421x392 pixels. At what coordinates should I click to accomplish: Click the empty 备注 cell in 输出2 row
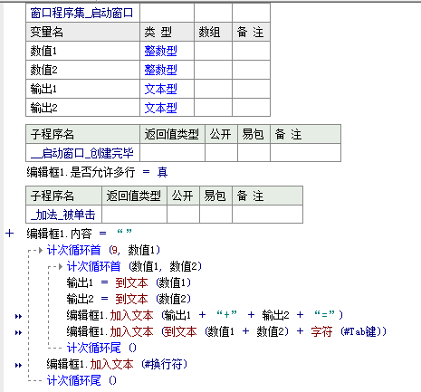pyautogui.click(x=251, y=108)
